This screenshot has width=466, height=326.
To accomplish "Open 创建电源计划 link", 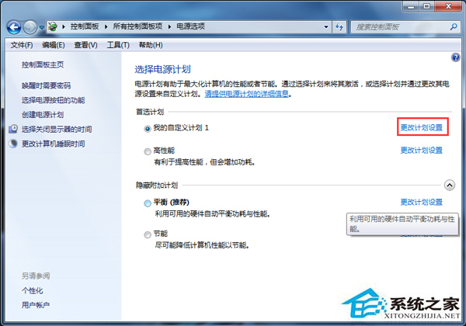I will click(43, 115).
